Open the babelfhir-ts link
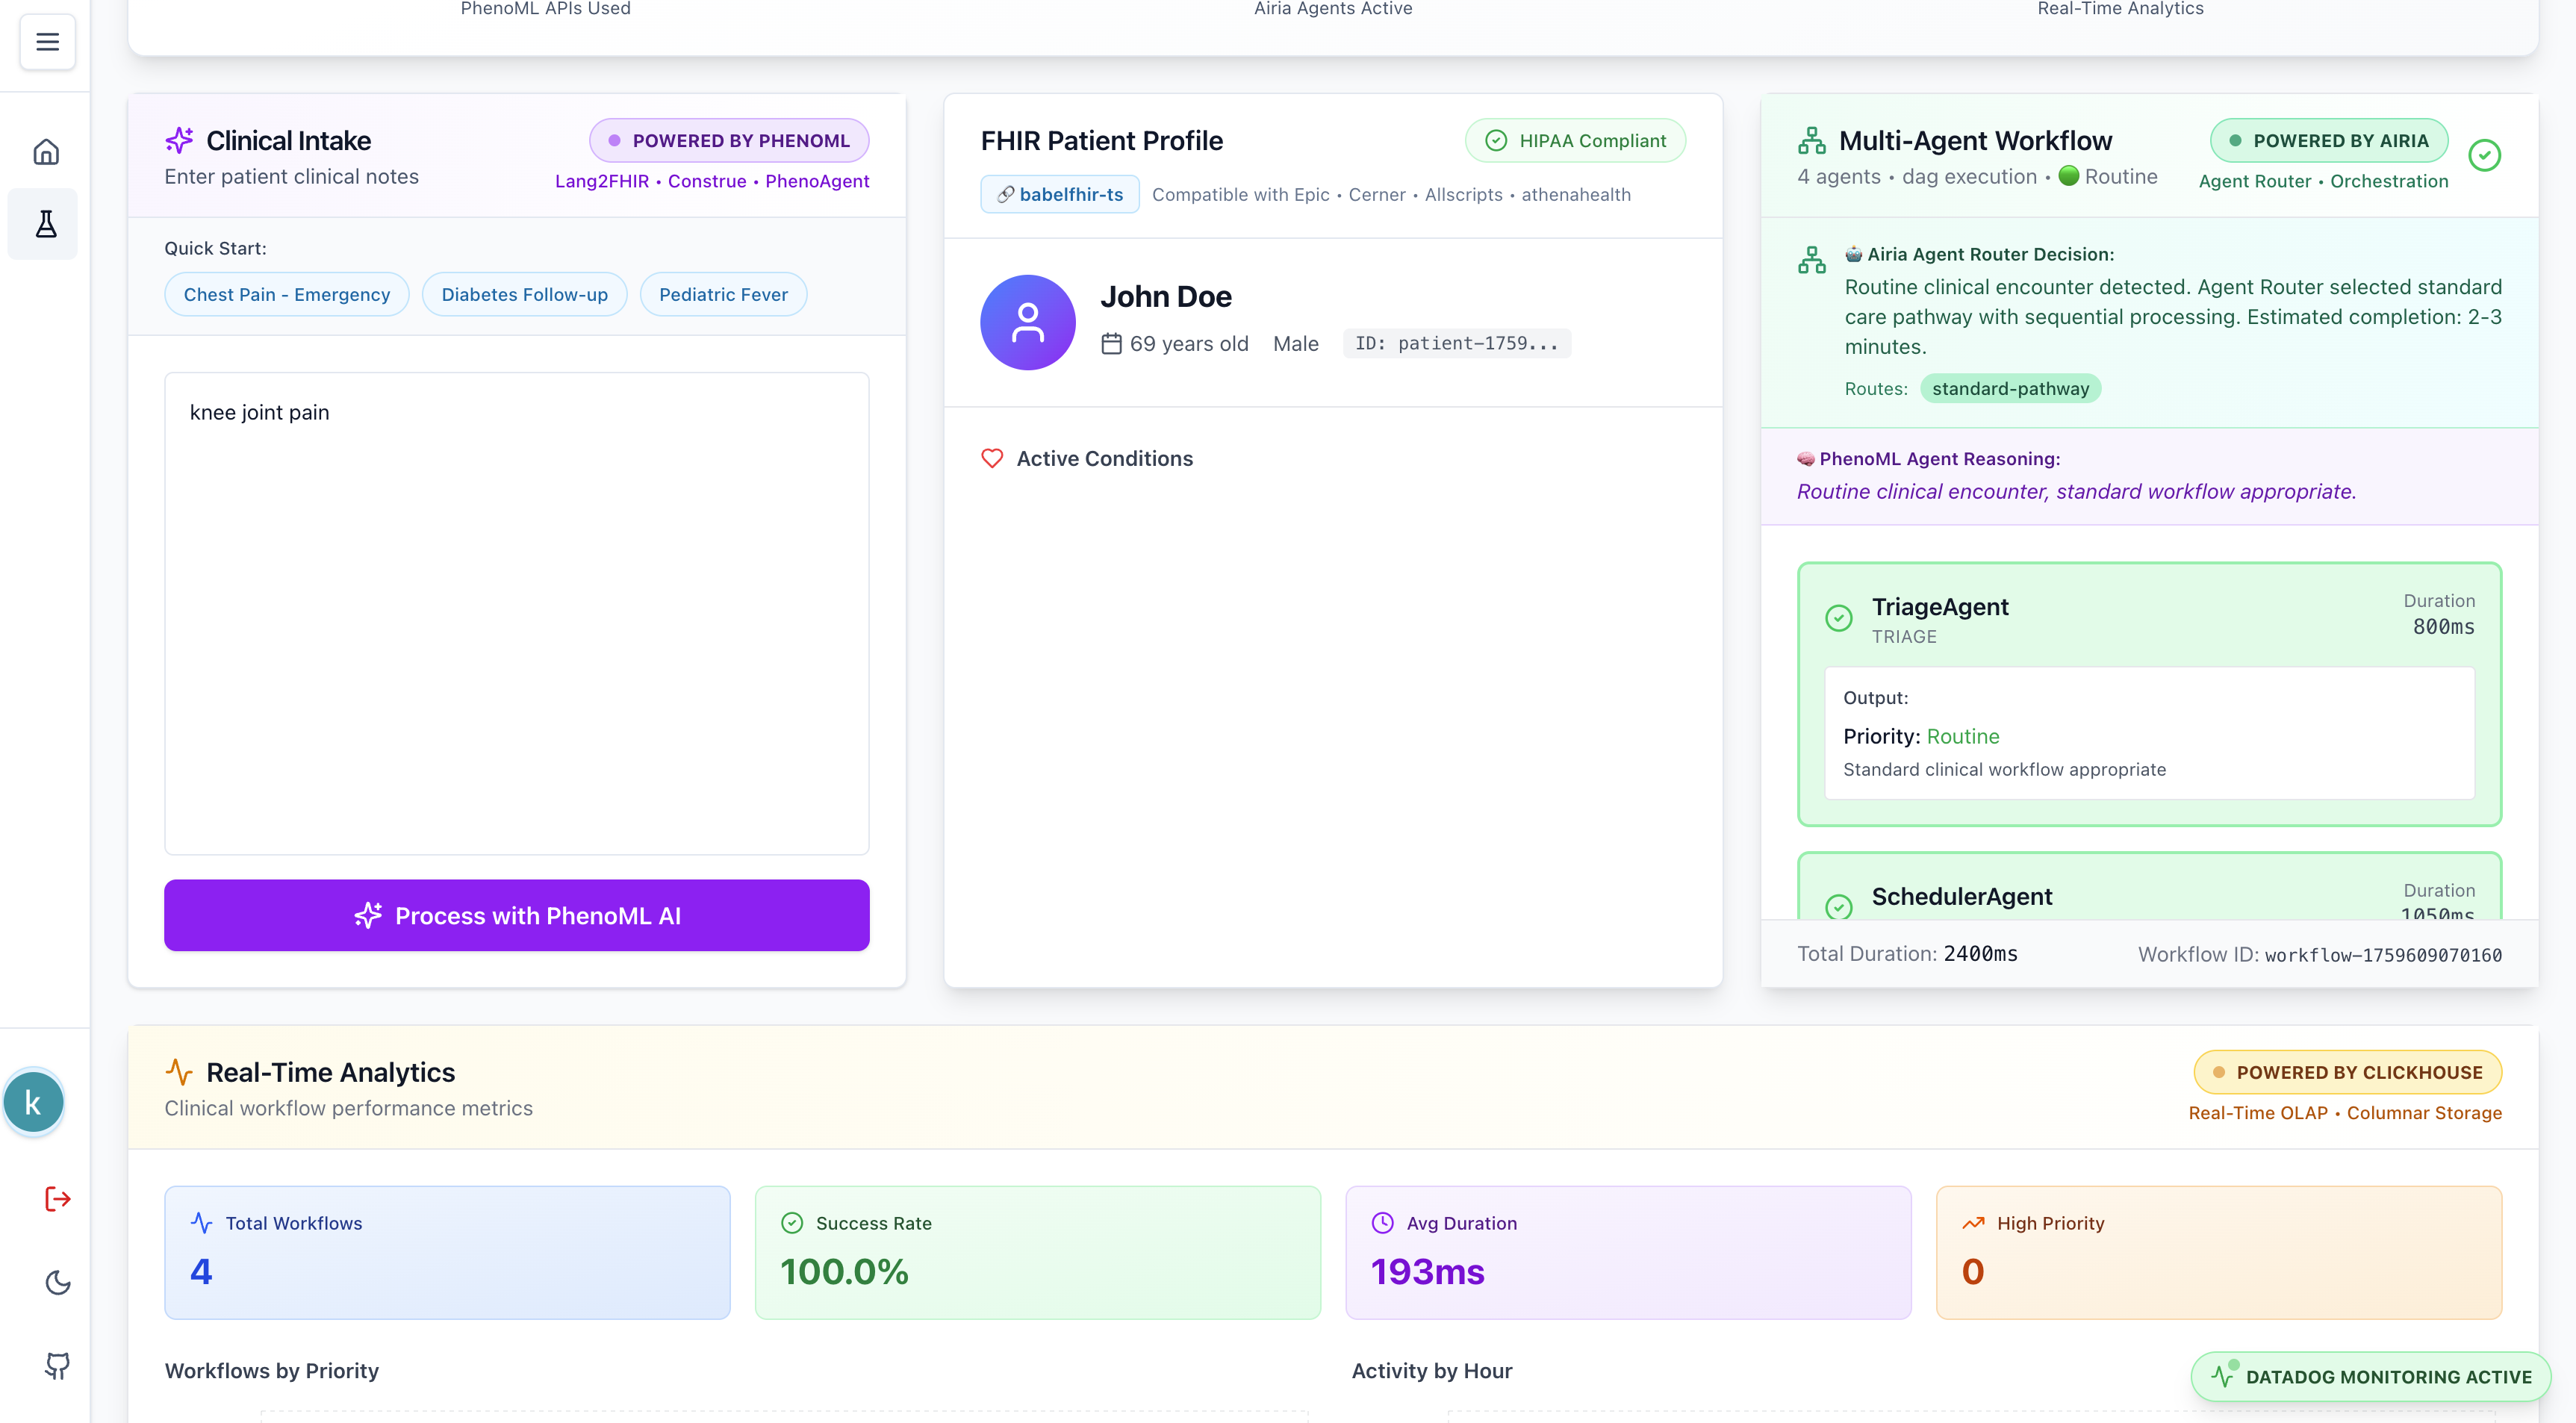This screenshot has height=1423, width=2576. pos(1059,194)
